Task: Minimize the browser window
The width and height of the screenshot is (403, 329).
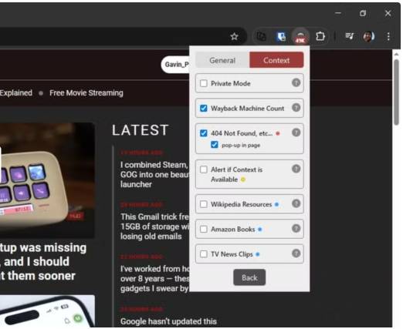Action: point(338,13)
